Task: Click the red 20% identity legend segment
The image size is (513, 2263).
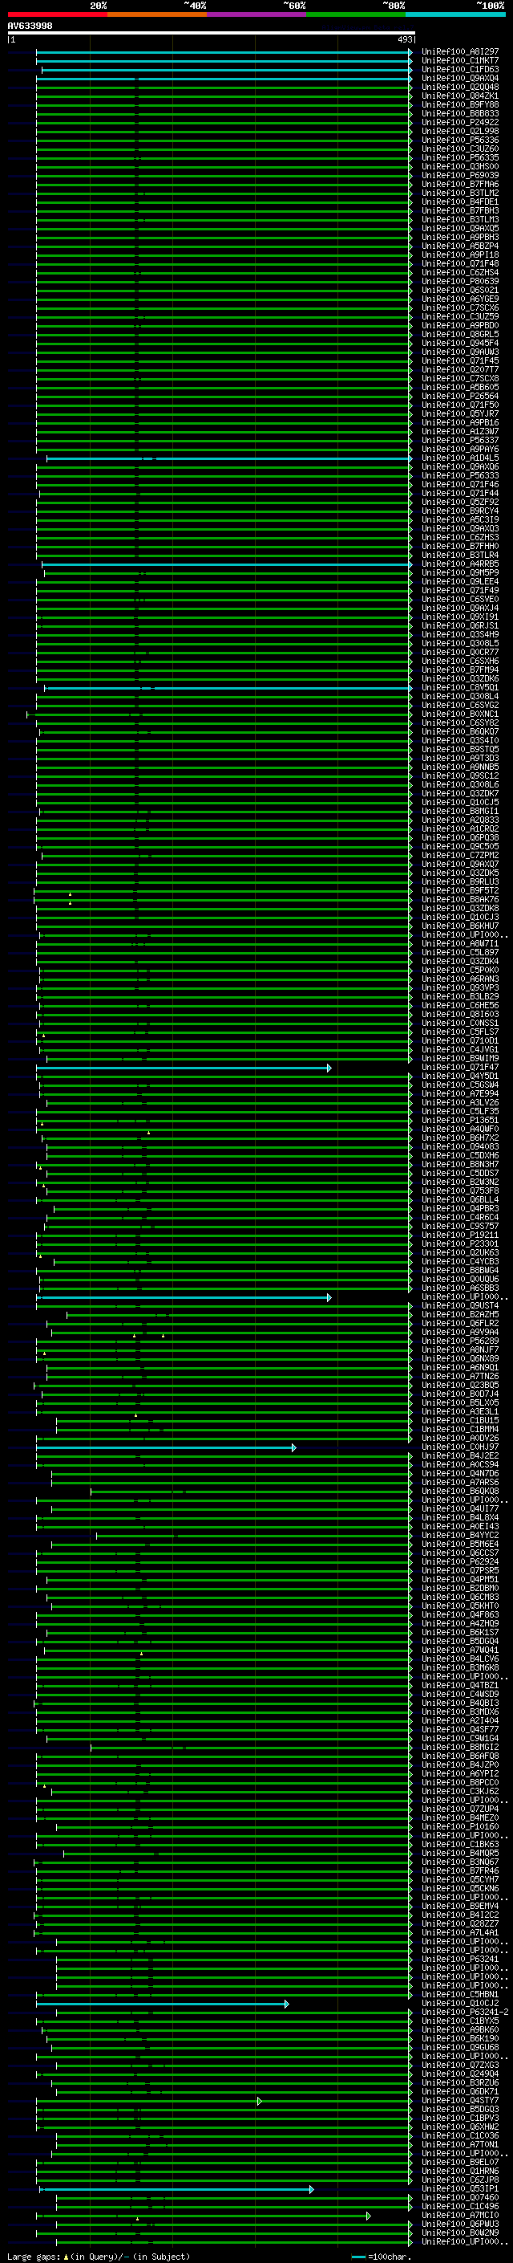Action: click(57, 14)
